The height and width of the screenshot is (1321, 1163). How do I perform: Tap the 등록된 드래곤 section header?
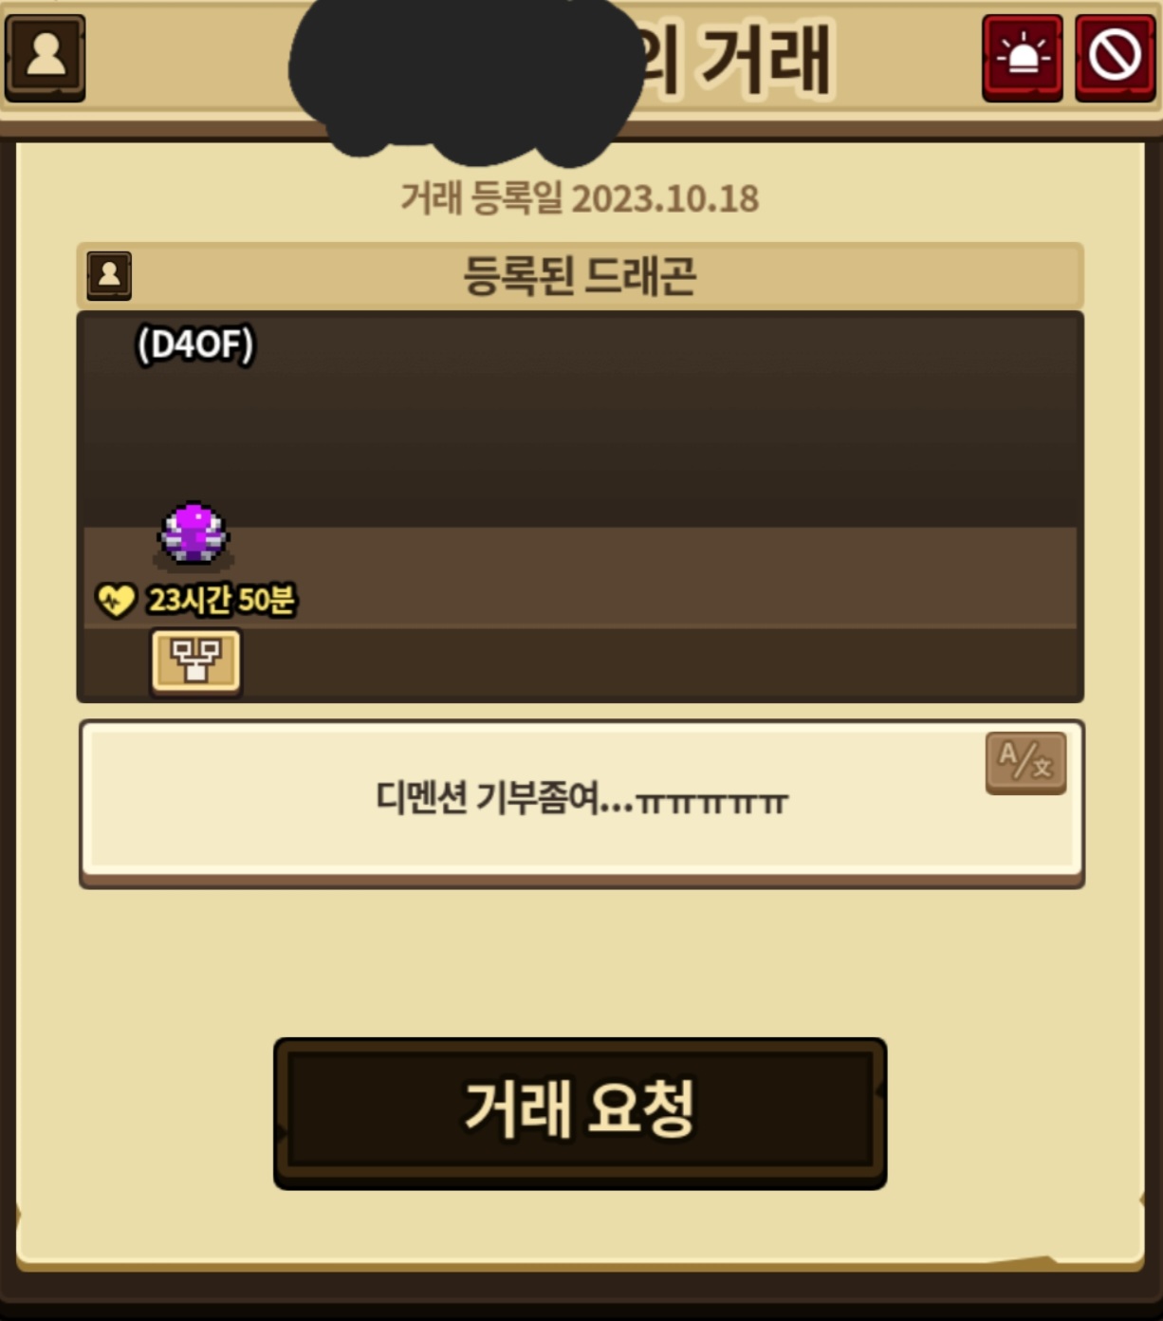580,276
